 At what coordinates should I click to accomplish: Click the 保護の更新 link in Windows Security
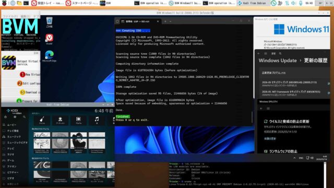(x=270, y=138)
